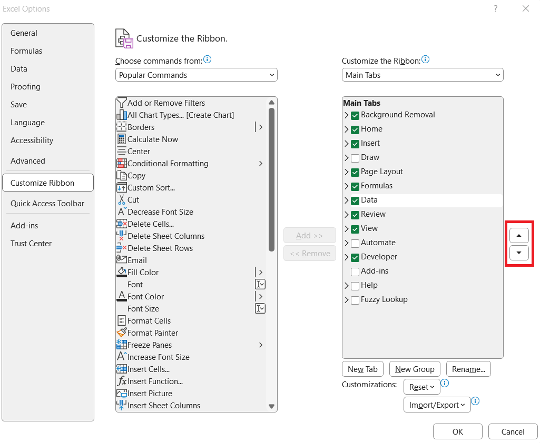Open the Quick Access Toolbar category
Screen dimensions: 540x443
click(47, 204)
